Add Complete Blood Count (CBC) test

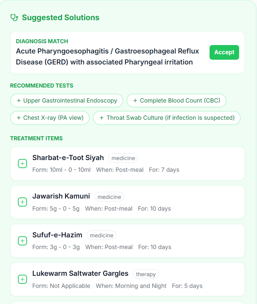[x=176, y=100]
